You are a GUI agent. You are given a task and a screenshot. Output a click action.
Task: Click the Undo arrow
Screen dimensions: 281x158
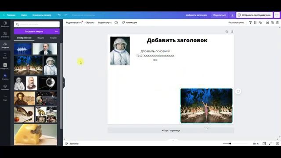click(59, 15)
